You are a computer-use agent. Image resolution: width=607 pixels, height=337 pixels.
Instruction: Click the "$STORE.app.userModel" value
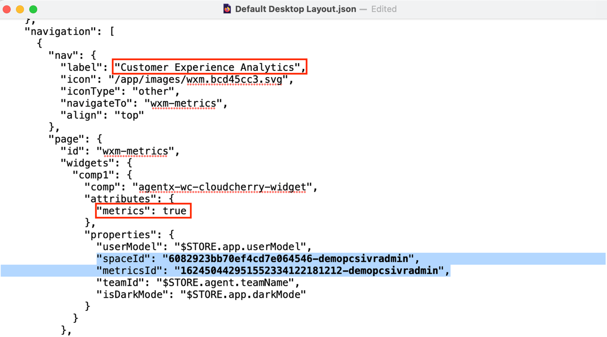coord(240,247)
